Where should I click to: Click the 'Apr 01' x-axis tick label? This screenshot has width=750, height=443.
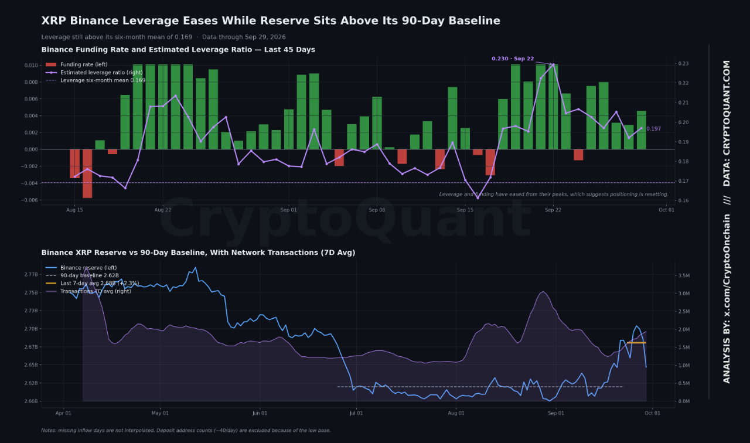(x=63, y=413)
